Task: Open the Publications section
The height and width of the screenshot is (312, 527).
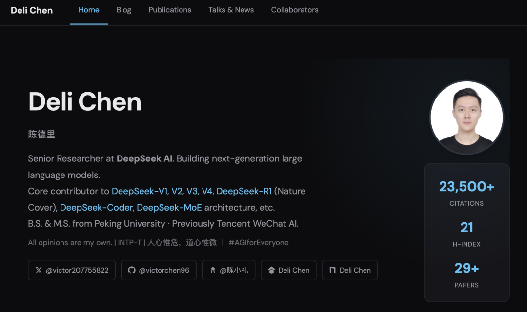Action: (x=170, y=10)
